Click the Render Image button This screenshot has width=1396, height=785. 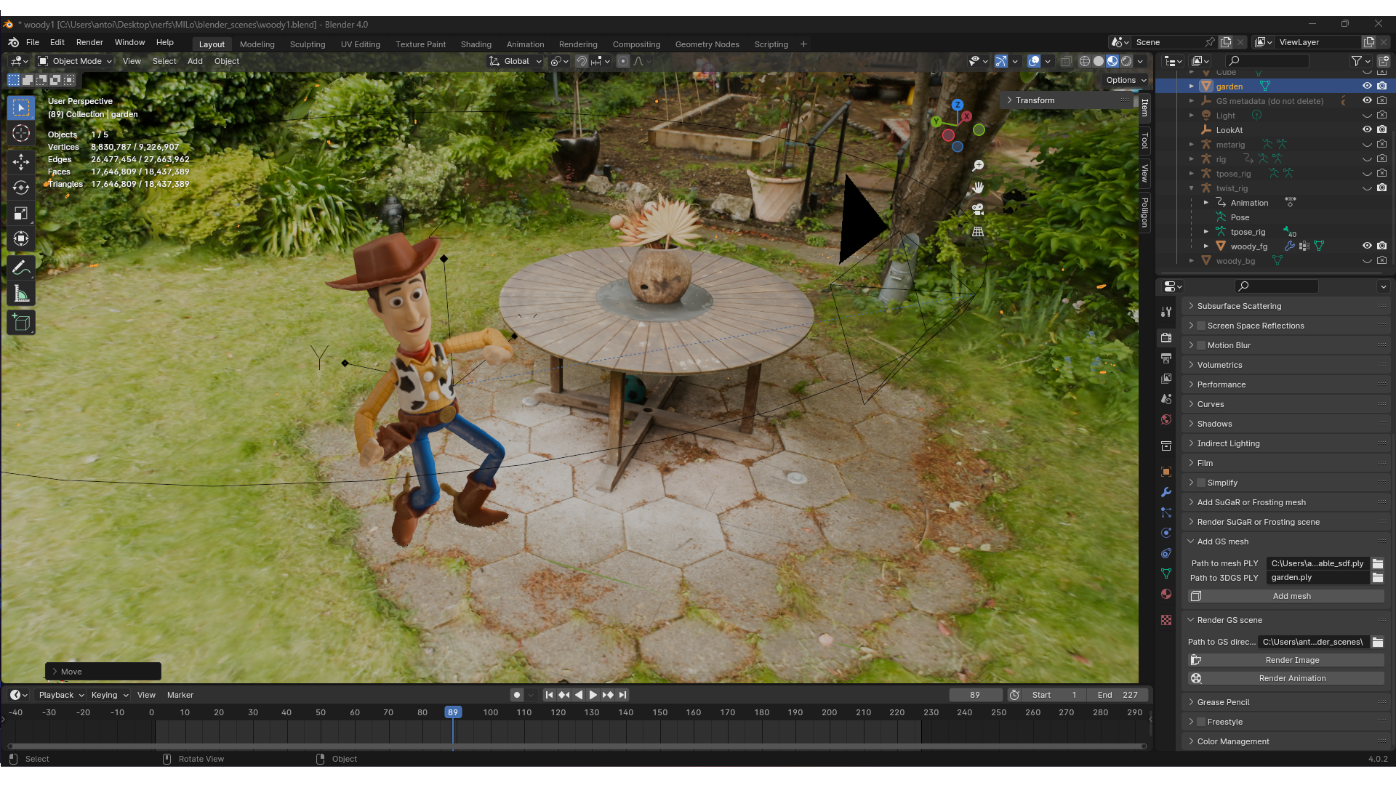tap(1286, 660)
